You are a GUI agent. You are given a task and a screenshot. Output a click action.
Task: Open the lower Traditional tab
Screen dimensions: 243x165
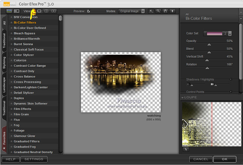coord(4,108)
